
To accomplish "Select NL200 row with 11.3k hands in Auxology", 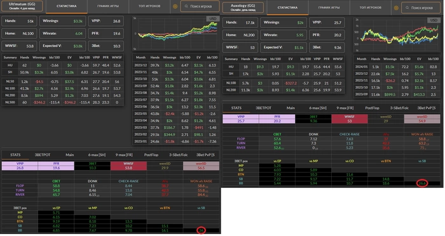I will pyautogui.click(x=284, y=90).
